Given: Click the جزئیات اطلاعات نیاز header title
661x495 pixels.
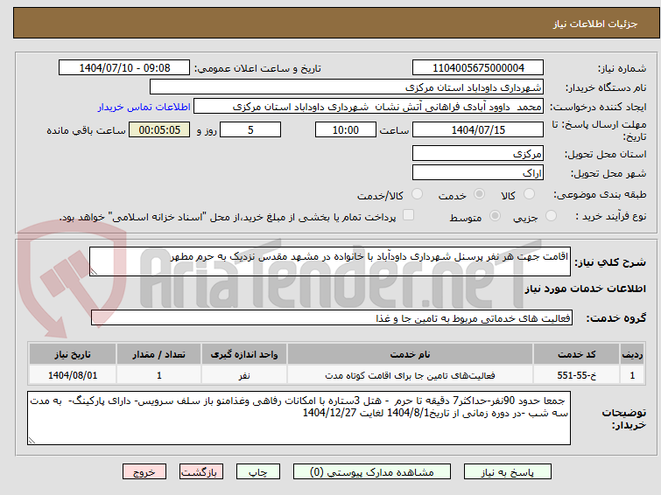Looking at the screenshot, I should pyautogui.click(x=594, y=24).
